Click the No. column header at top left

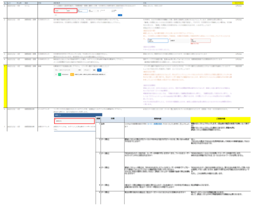(x=4, y=3)
